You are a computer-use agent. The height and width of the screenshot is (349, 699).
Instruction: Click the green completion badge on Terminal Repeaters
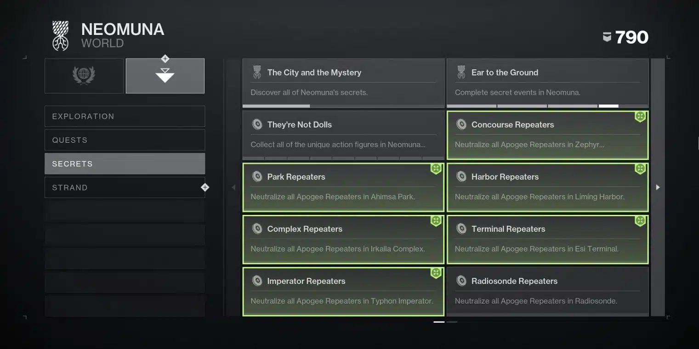click(x=640, y=221)
